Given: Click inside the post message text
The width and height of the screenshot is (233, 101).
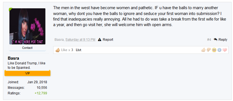Looking at the screenshot, I should pyautogui.click(x=140, y=16).
